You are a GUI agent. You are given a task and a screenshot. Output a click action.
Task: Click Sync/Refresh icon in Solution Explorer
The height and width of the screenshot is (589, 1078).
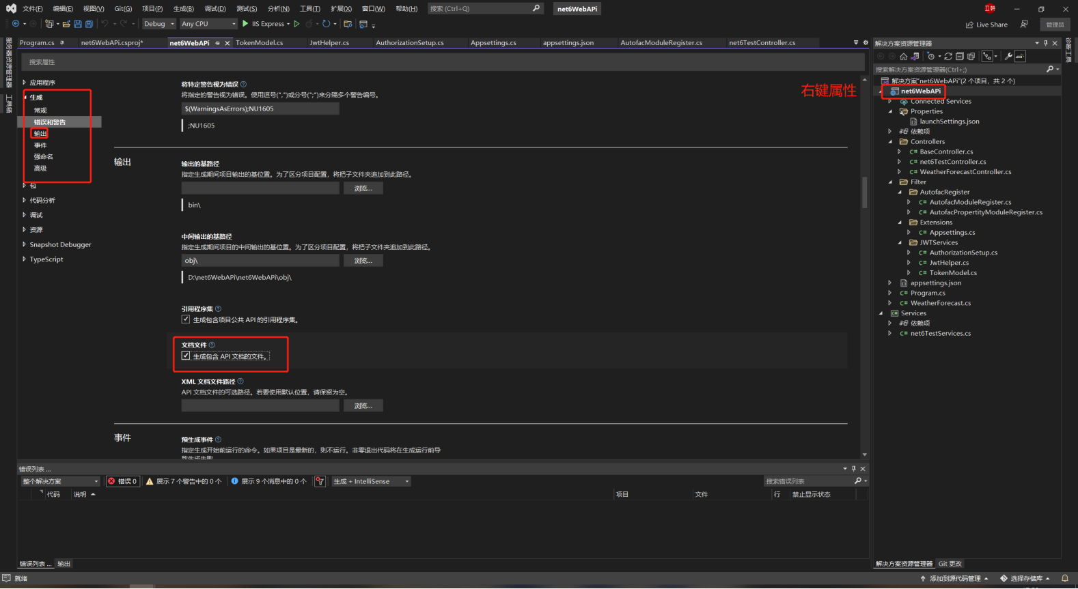[948, 57]
